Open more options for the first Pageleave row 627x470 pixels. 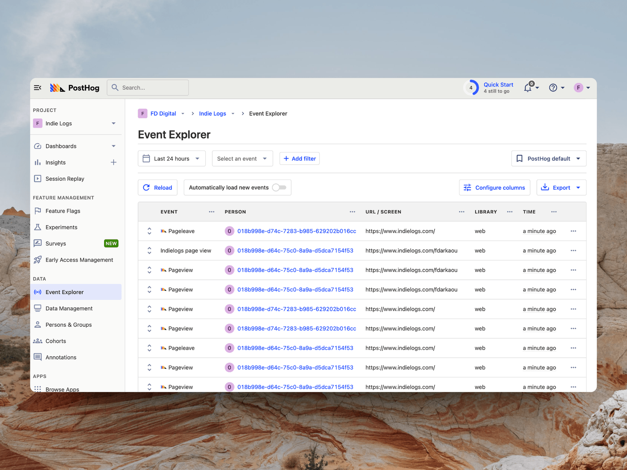pos(573,231)
